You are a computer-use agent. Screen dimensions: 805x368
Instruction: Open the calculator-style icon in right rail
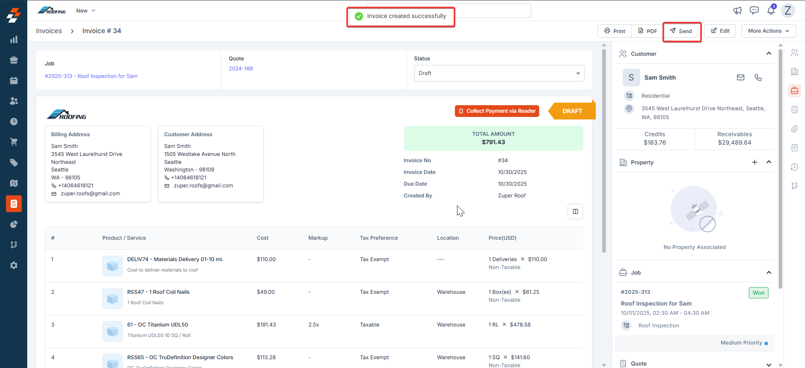point(795,110)
